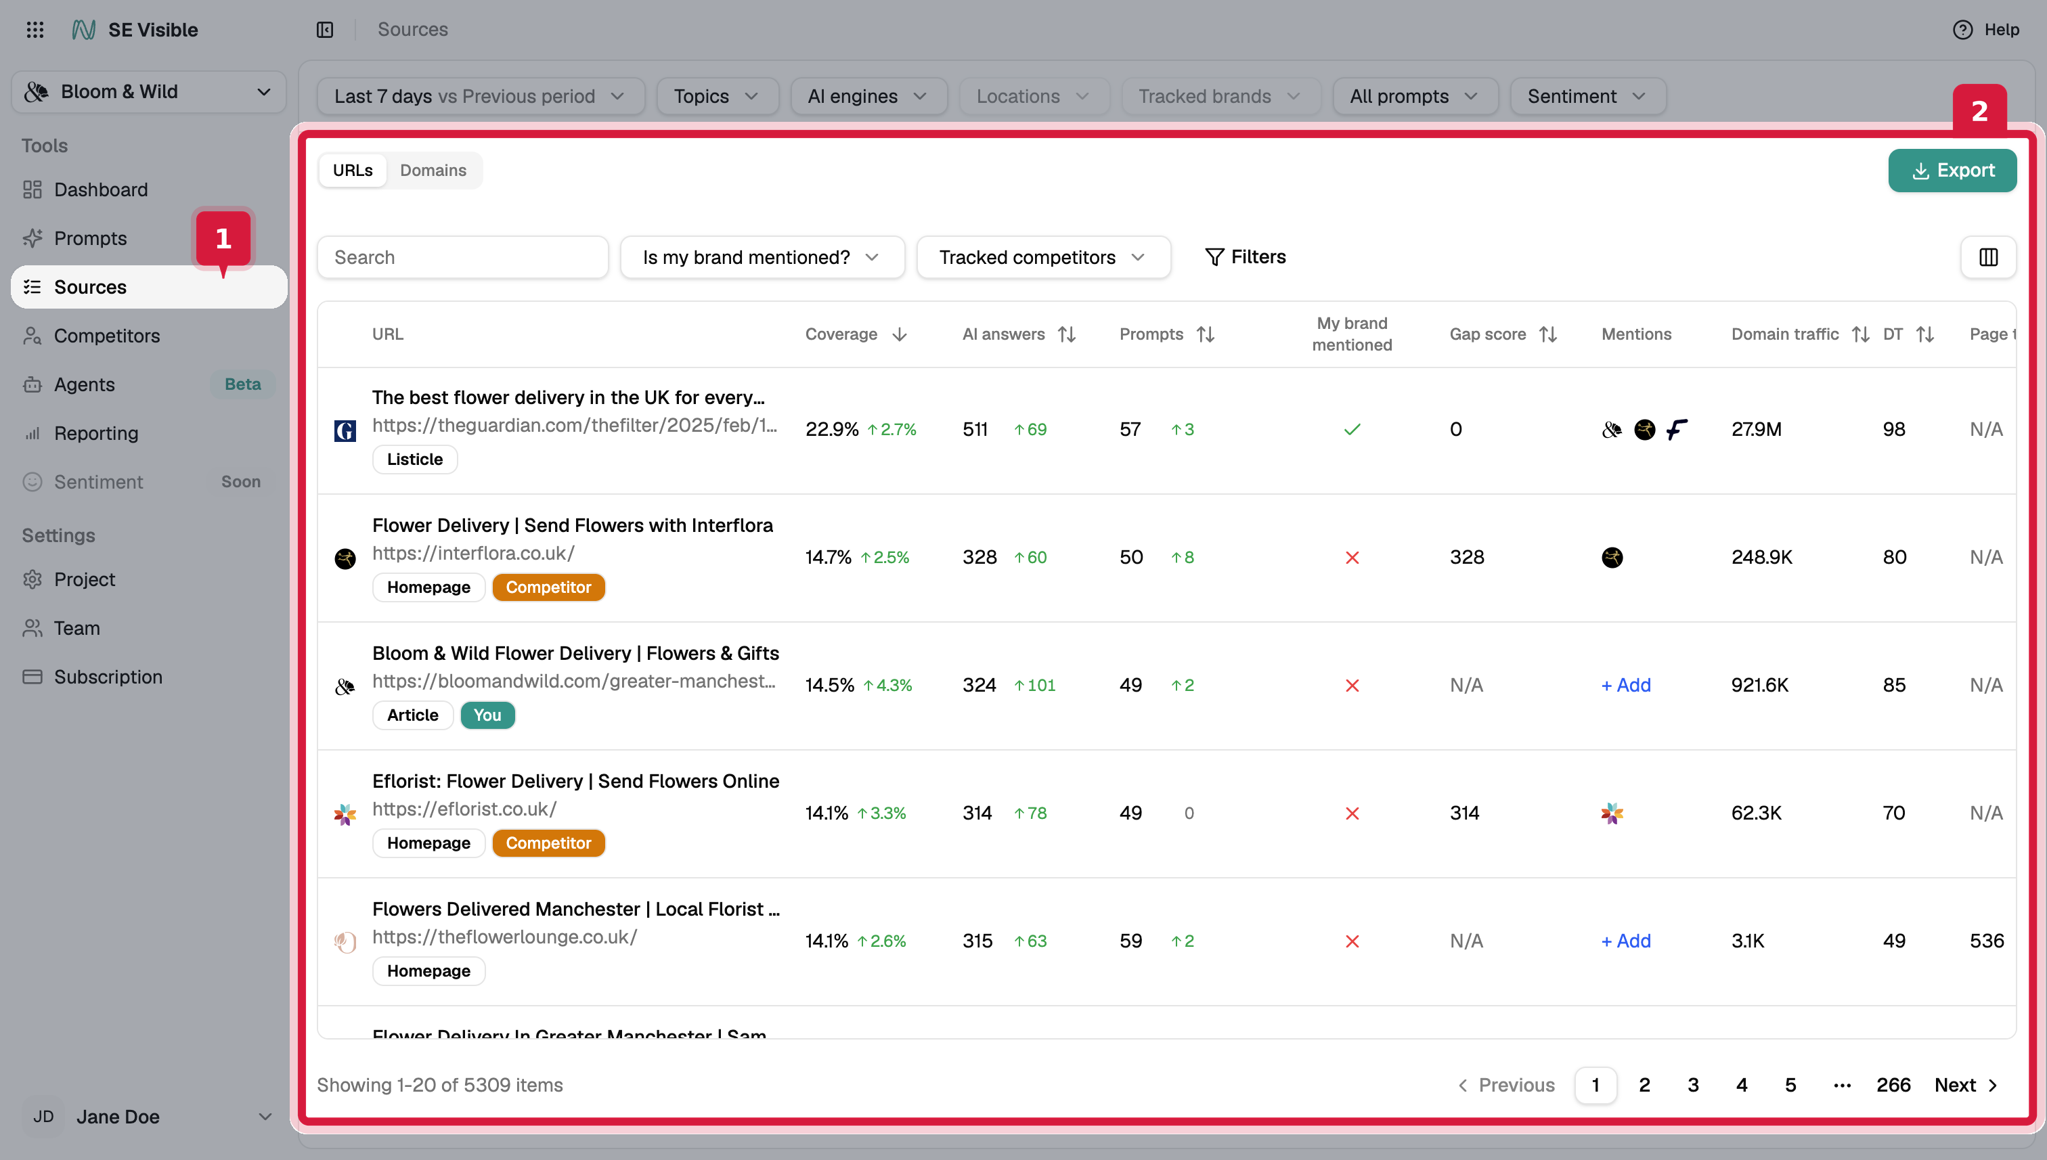Image resolution: width=2047 pixels, height=1160 pixels.
Task: Sort by Gap score column arrows
Action: [x=1548, y=334]
